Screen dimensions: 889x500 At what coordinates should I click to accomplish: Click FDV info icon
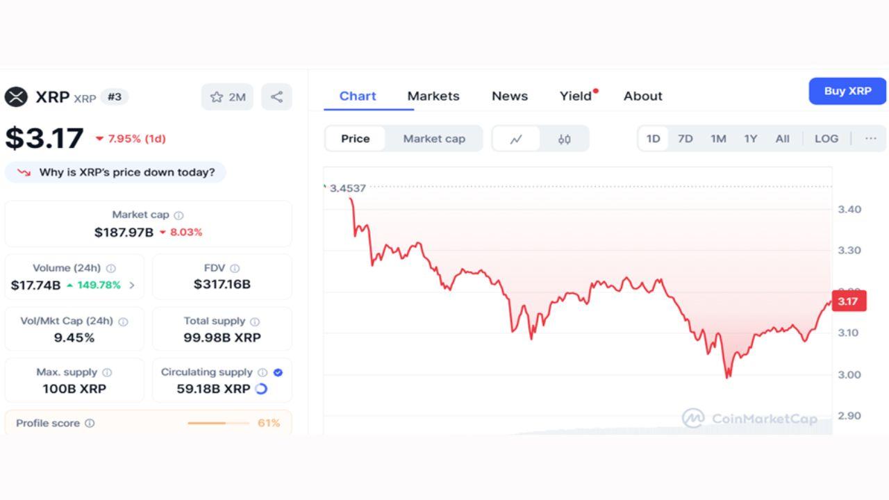pos(235,268)
